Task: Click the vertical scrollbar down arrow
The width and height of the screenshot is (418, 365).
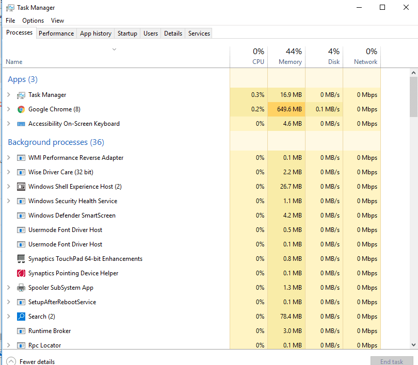Action: click(x=414, y=344)
